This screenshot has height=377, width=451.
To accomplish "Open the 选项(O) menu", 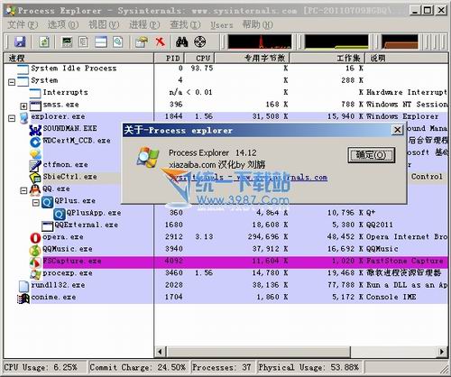I will click(x=63, y=24).
